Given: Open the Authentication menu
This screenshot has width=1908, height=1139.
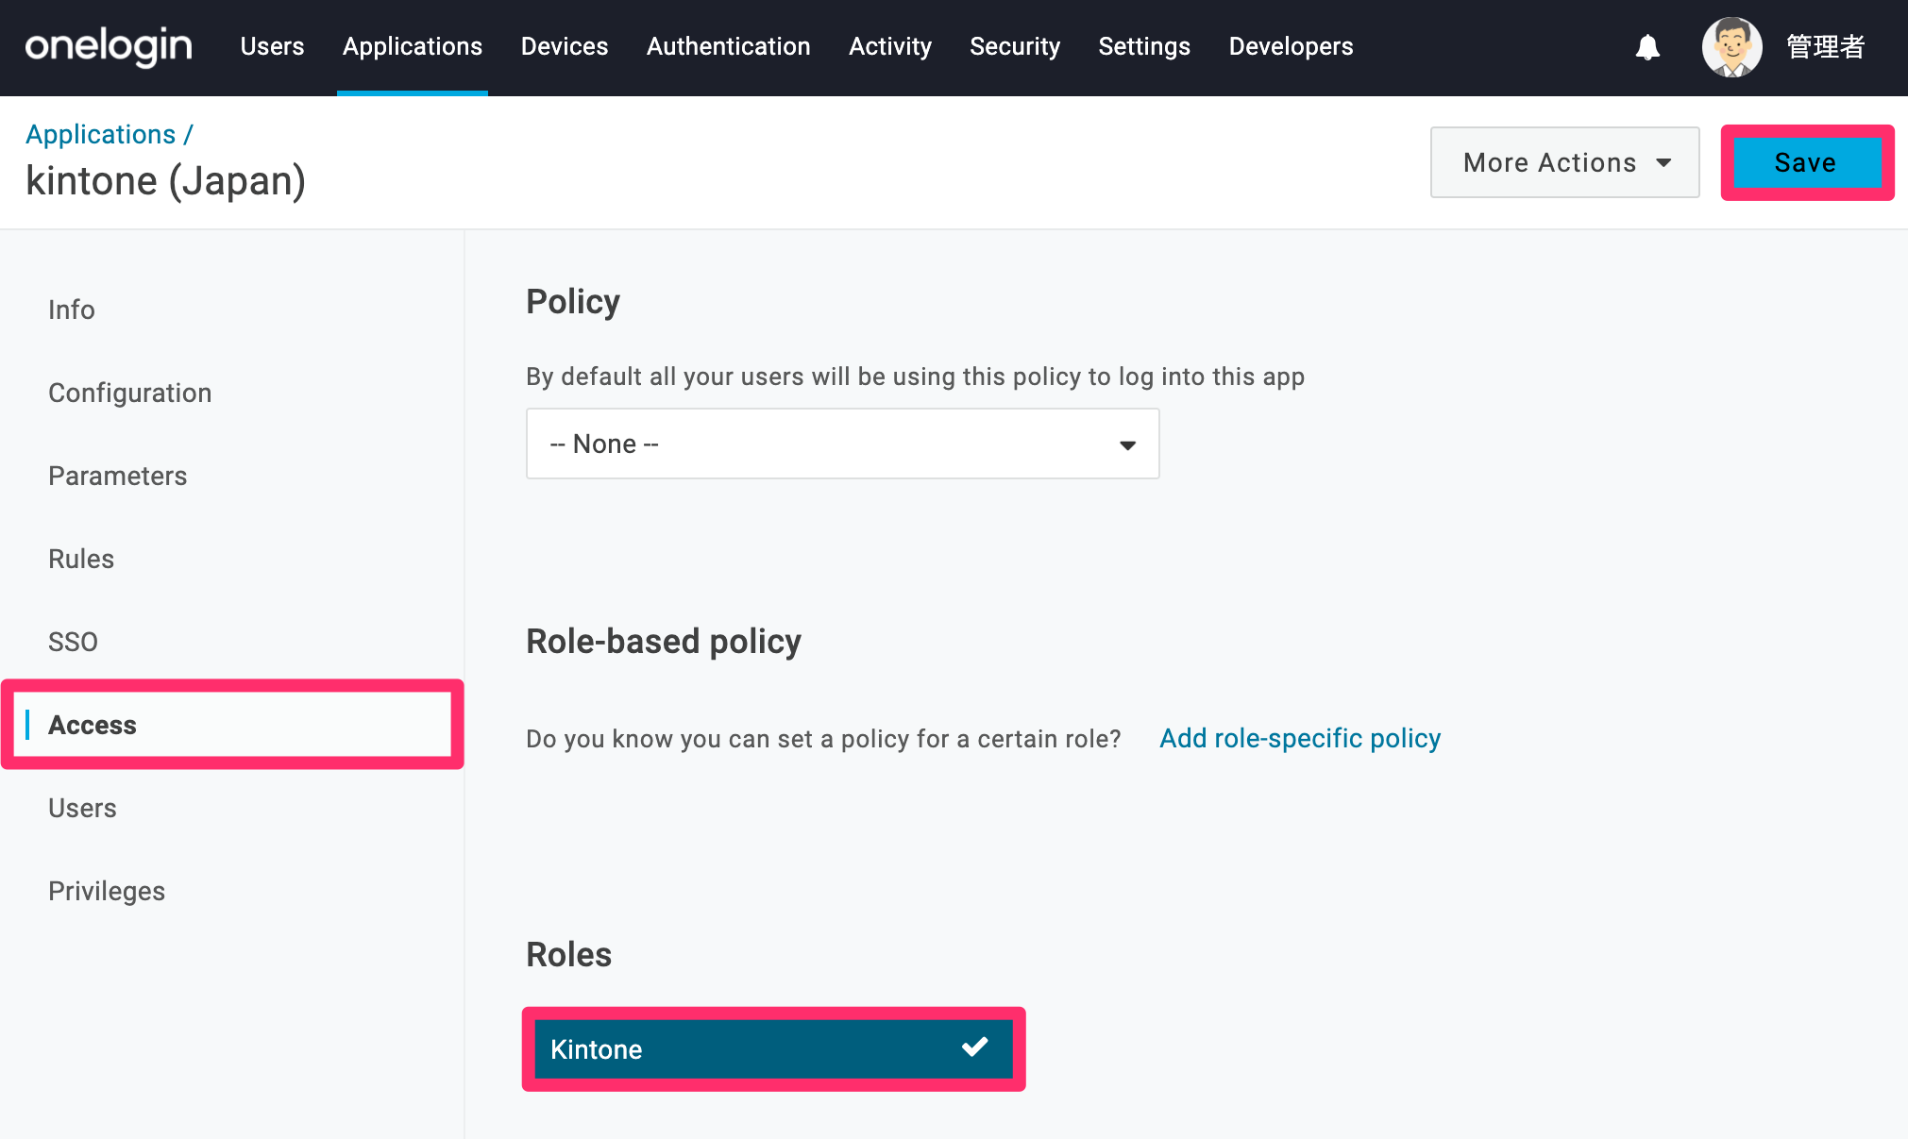Looking at the screenshot, I should (729, 46).
